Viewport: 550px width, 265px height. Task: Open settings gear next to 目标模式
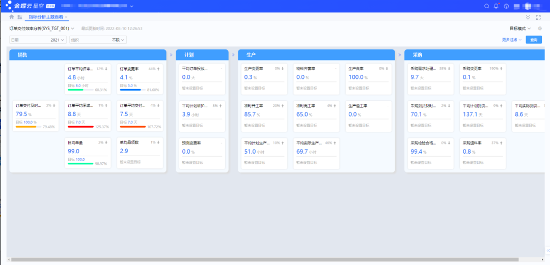click(x=540, y=28)
